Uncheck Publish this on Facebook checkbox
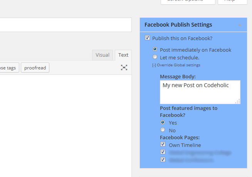Screen dimensions: 252x177 147,38
